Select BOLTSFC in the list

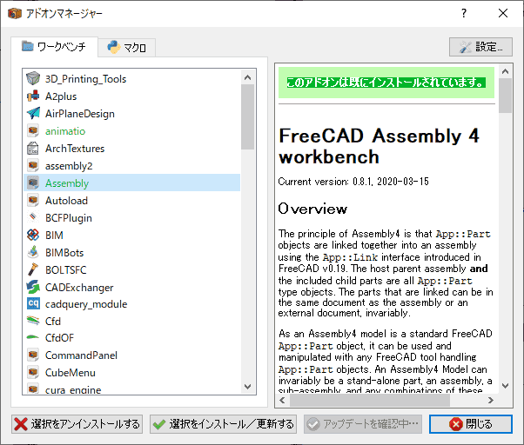pos(132,269)
